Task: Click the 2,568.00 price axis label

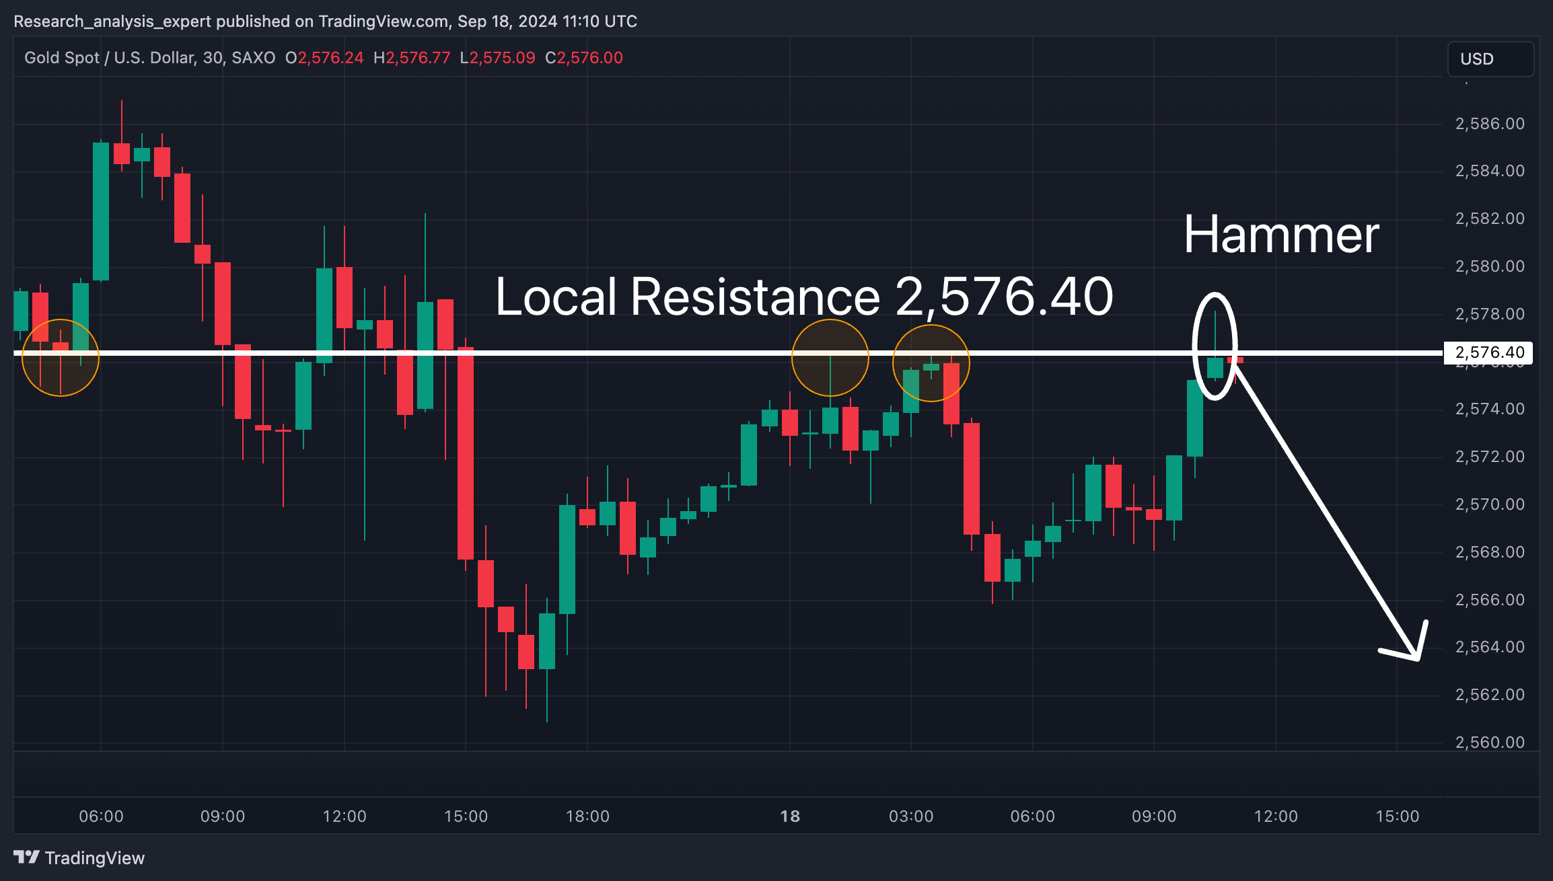Action: [x=1490, y=552]
